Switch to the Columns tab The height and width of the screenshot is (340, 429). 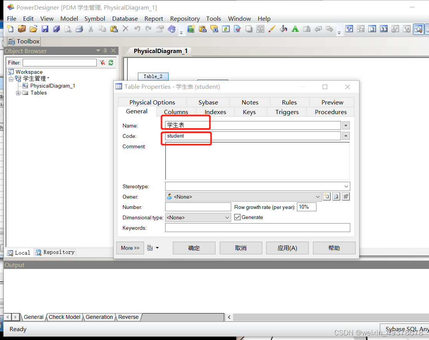point(176,112)
